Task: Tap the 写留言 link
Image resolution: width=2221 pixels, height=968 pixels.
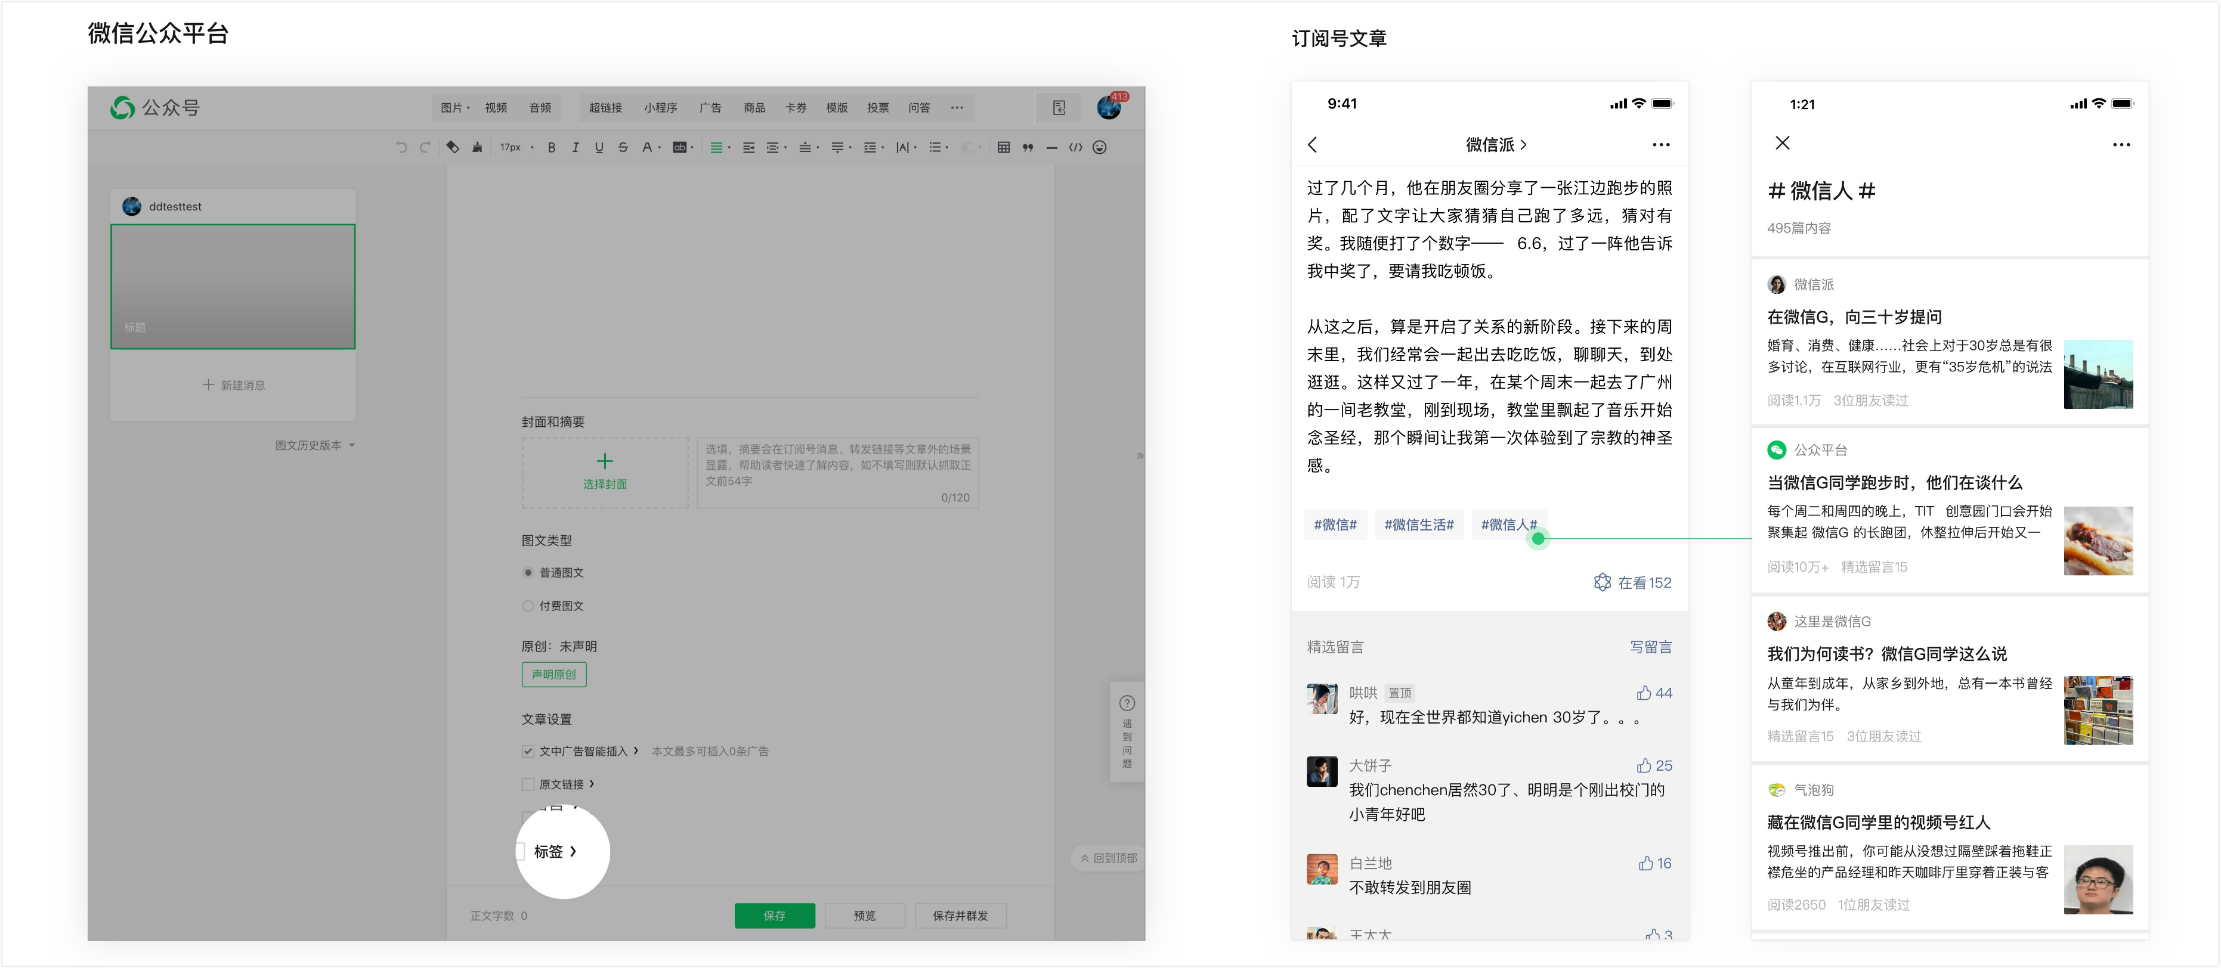Action: [1650, 647]
